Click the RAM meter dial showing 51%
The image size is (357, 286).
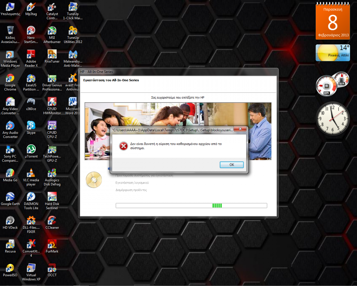point(342,79)
